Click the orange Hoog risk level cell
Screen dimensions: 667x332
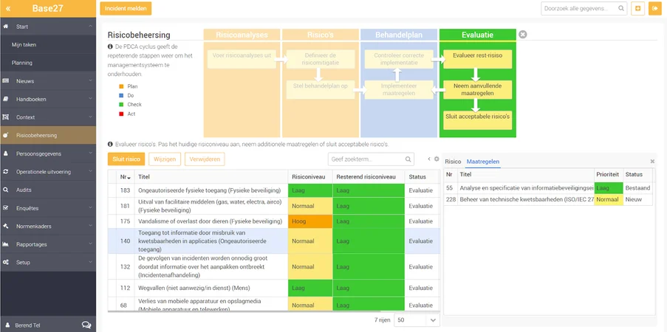coord(310,221)
